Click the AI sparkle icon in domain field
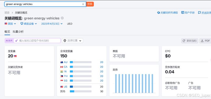Screen dimensions: 211x99 (16, 41)
